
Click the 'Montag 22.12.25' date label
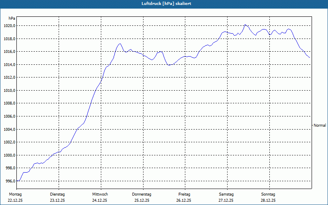(15, 197)
